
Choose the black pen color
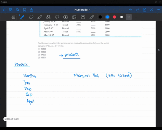pyautogui.click(x=100, y=17)
